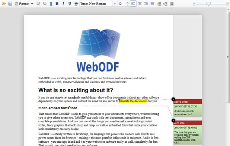Add an annotation with the bookmark icon
230x146 pixels.
51,4
